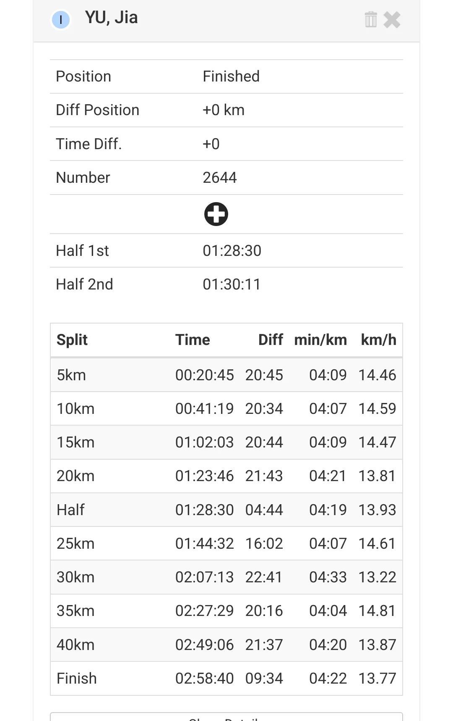Select the 10km split row
Image resolution: width=453 pixels, height=721 pixels.
[226, 409]
